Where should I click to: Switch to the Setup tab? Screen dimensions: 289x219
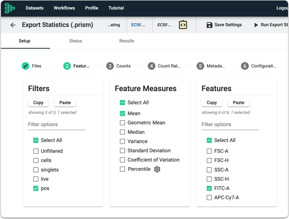point(25,41)
